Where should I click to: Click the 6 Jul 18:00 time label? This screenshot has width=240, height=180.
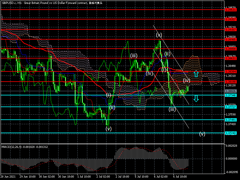[180, 176]
